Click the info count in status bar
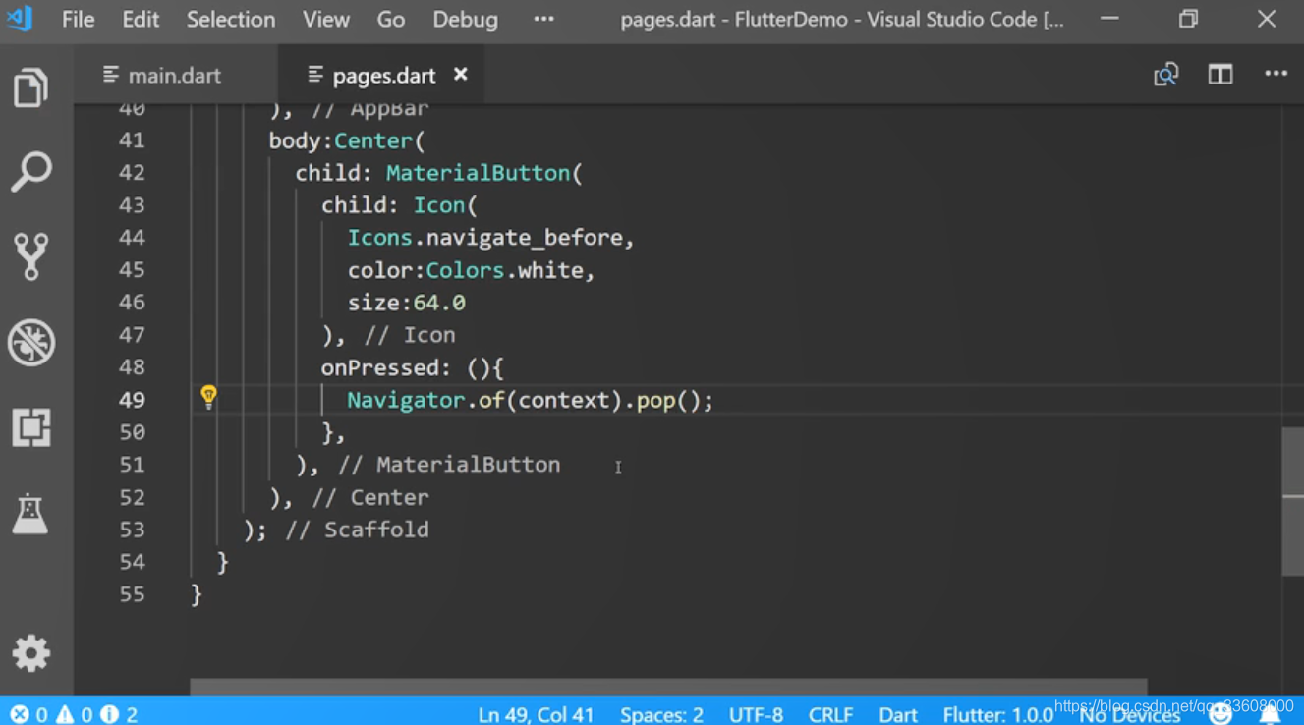Screen dimensions: 1304x725 [119, 714]
